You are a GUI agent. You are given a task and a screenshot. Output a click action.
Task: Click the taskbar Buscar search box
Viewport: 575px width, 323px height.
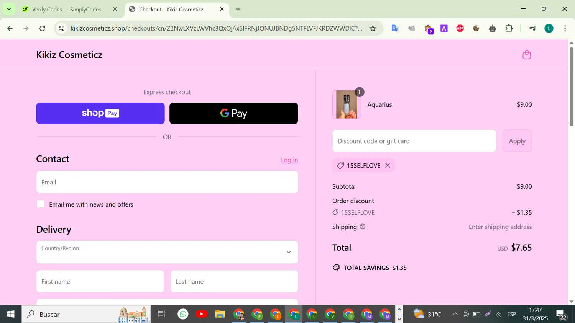tap(86, 314)
